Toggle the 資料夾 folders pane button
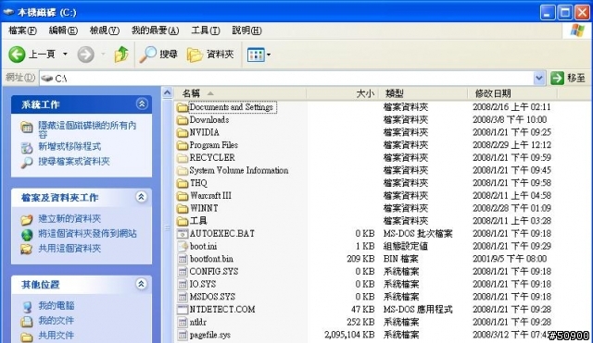 click(x=210, y=55)
